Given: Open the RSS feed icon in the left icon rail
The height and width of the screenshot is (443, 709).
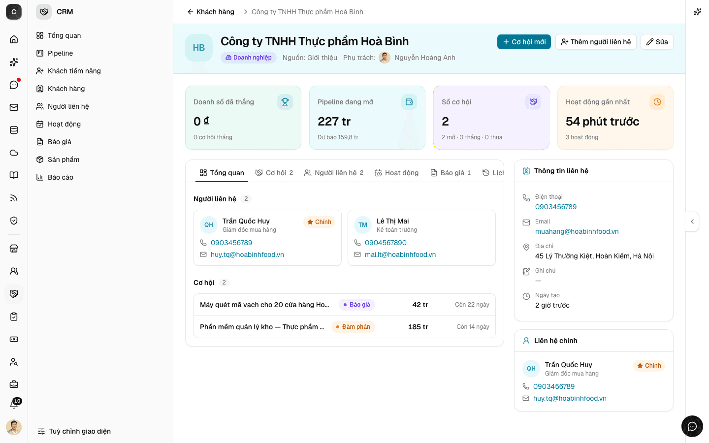Looking at the screenshot, I should tap(14, 198).
